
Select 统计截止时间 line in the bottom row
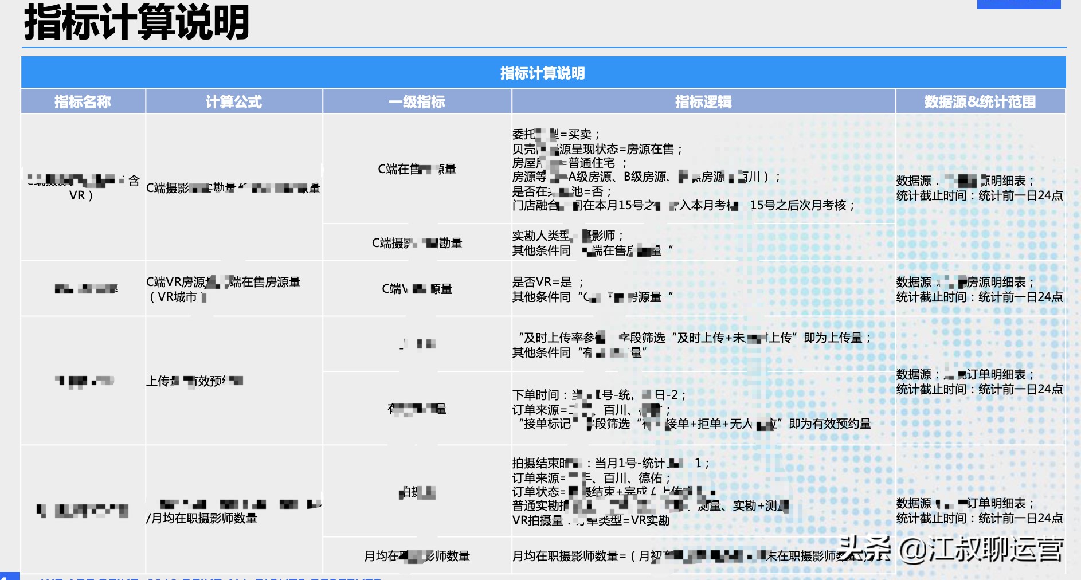[980, 518]
